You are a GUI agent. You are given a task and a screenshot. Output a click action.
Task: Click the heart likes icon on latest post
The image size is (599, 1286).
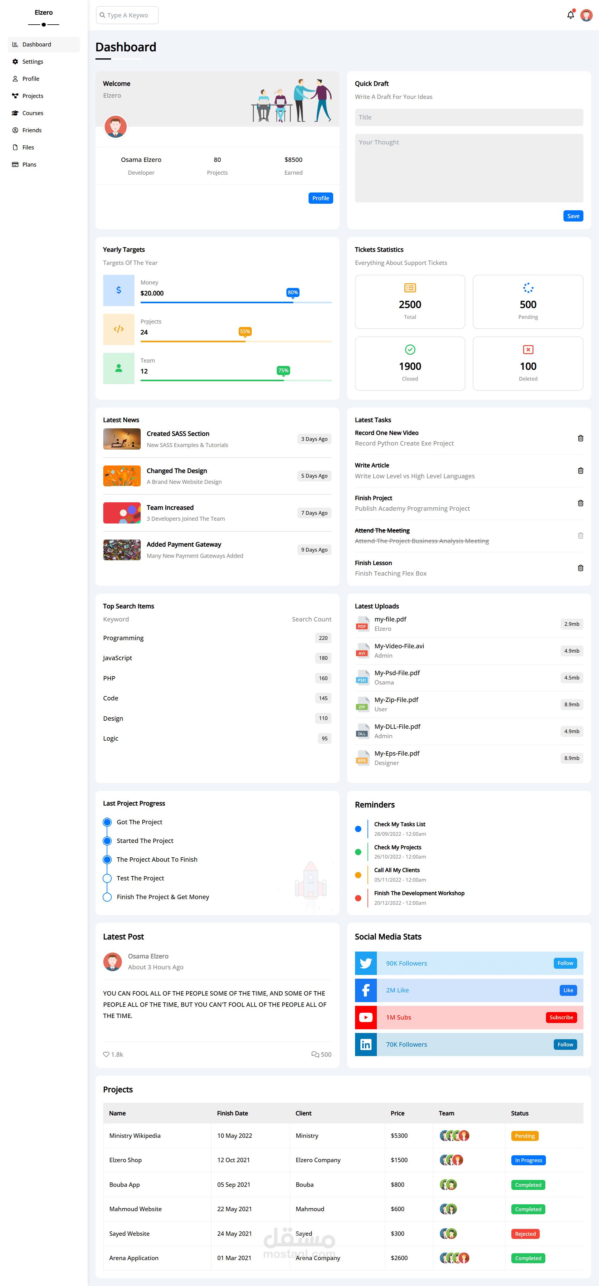click(x=106, y=1055)
